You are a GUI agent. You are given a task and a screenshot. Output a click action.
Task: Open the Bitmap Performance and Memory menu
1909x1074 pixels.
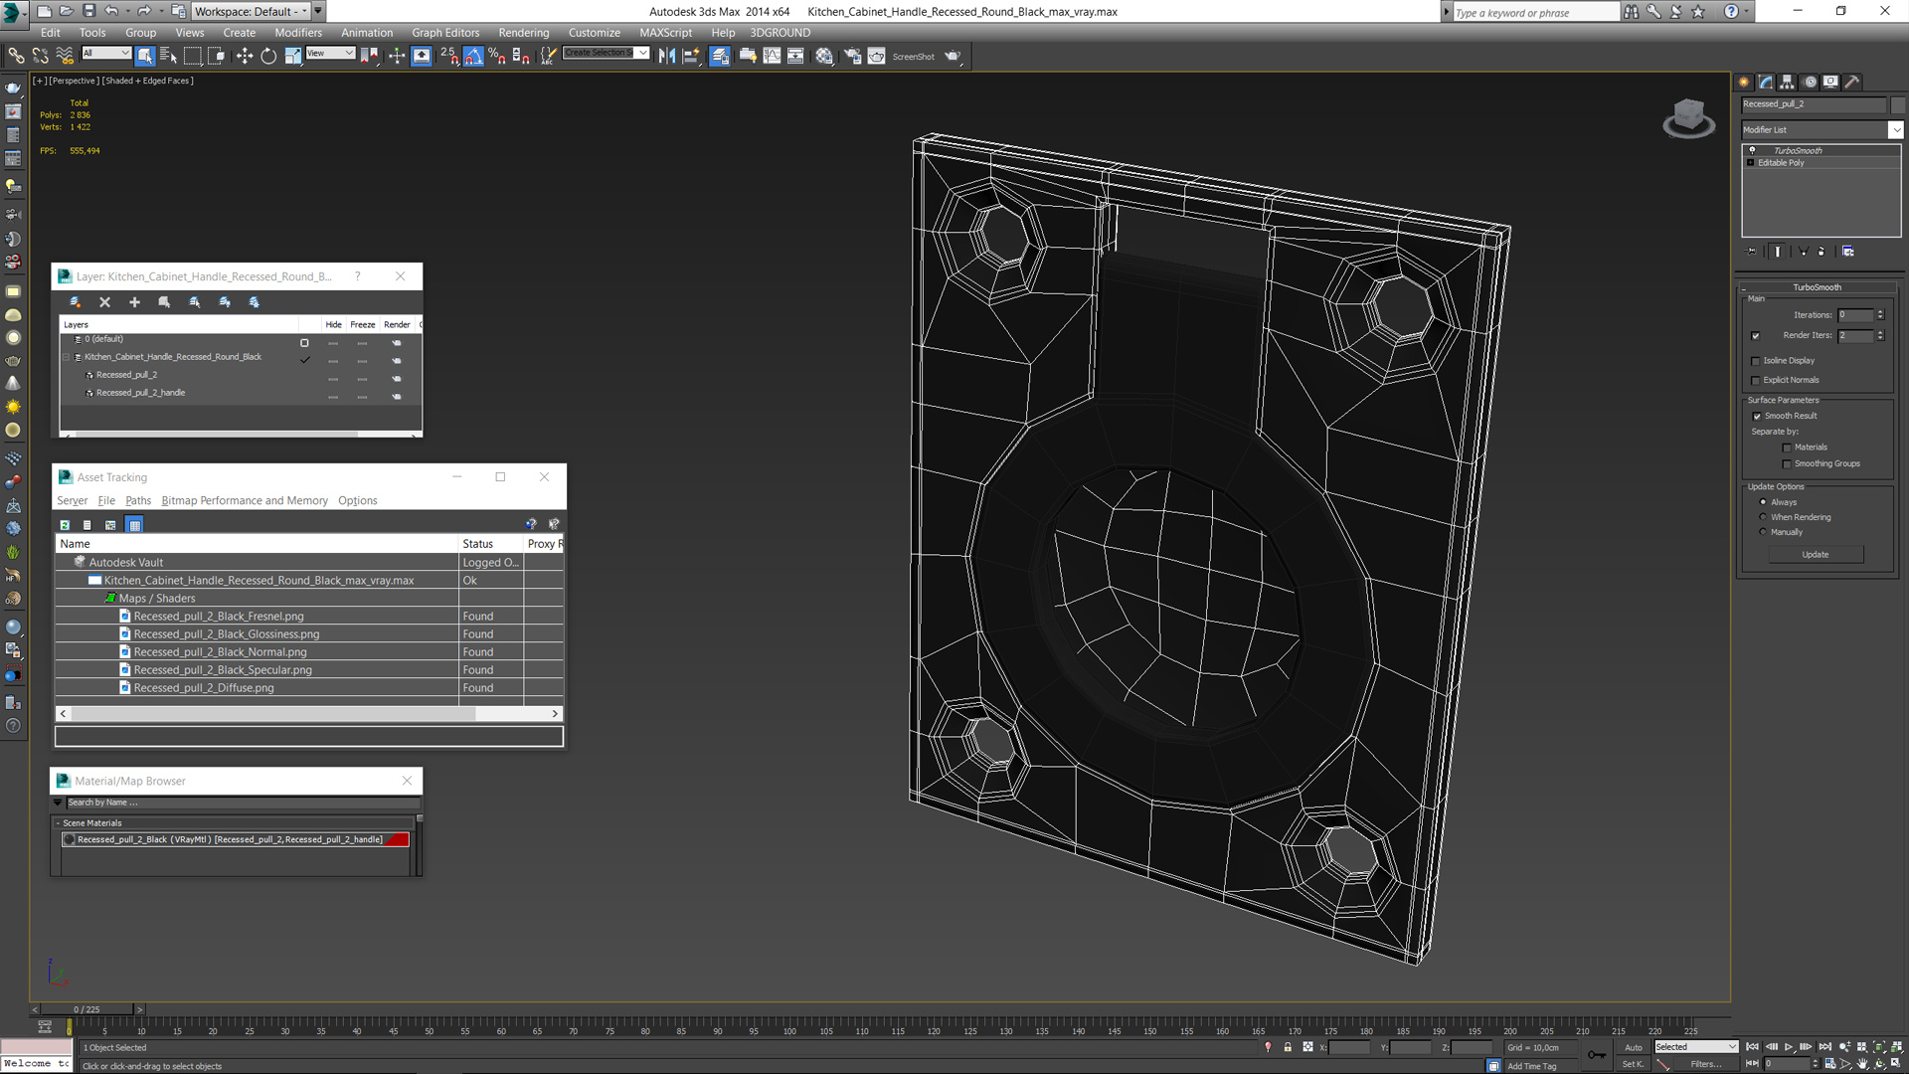coord(245,501)
